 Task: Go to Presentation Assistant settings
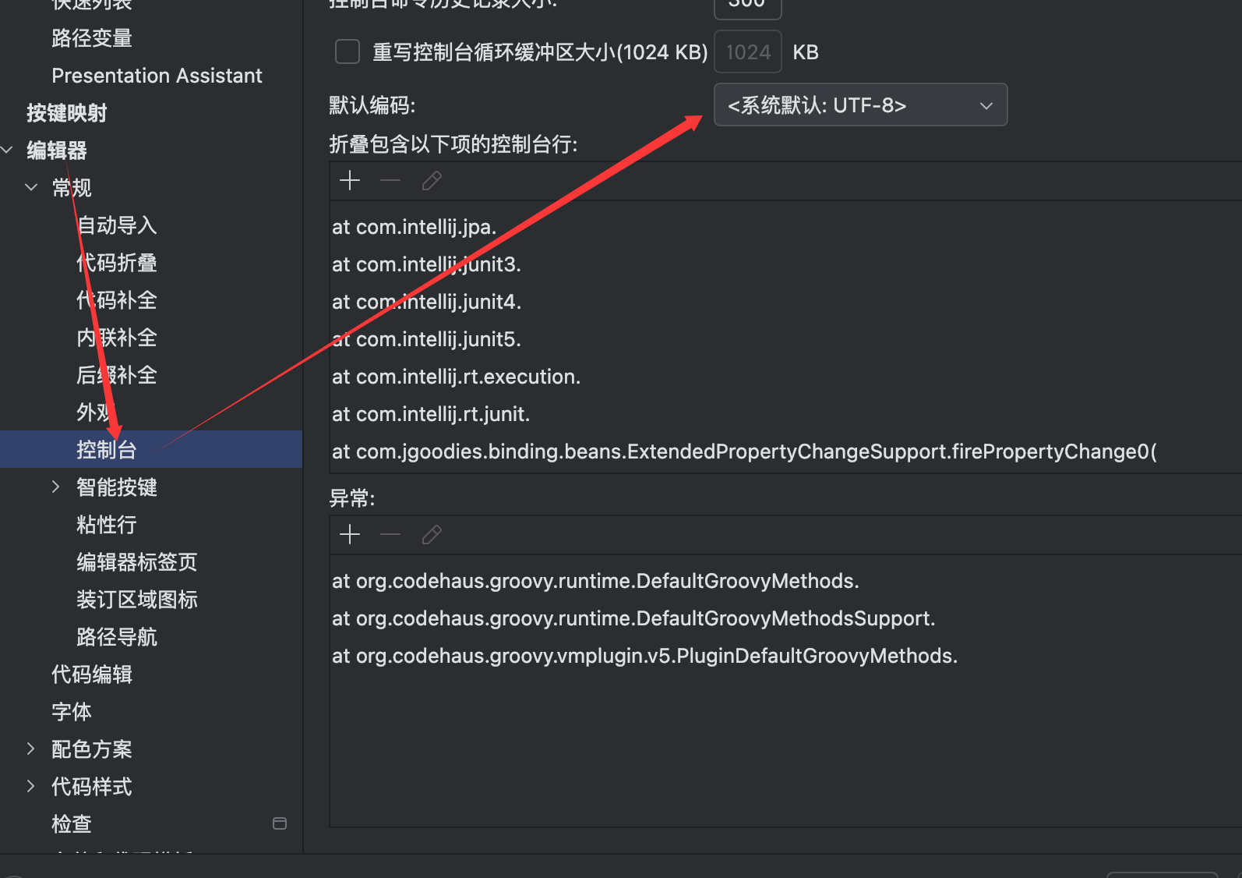tap(157, 76)
